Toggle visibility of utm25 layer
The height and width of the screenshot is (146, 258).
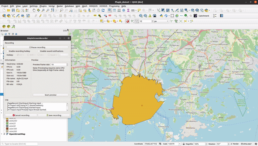point(4,123)
